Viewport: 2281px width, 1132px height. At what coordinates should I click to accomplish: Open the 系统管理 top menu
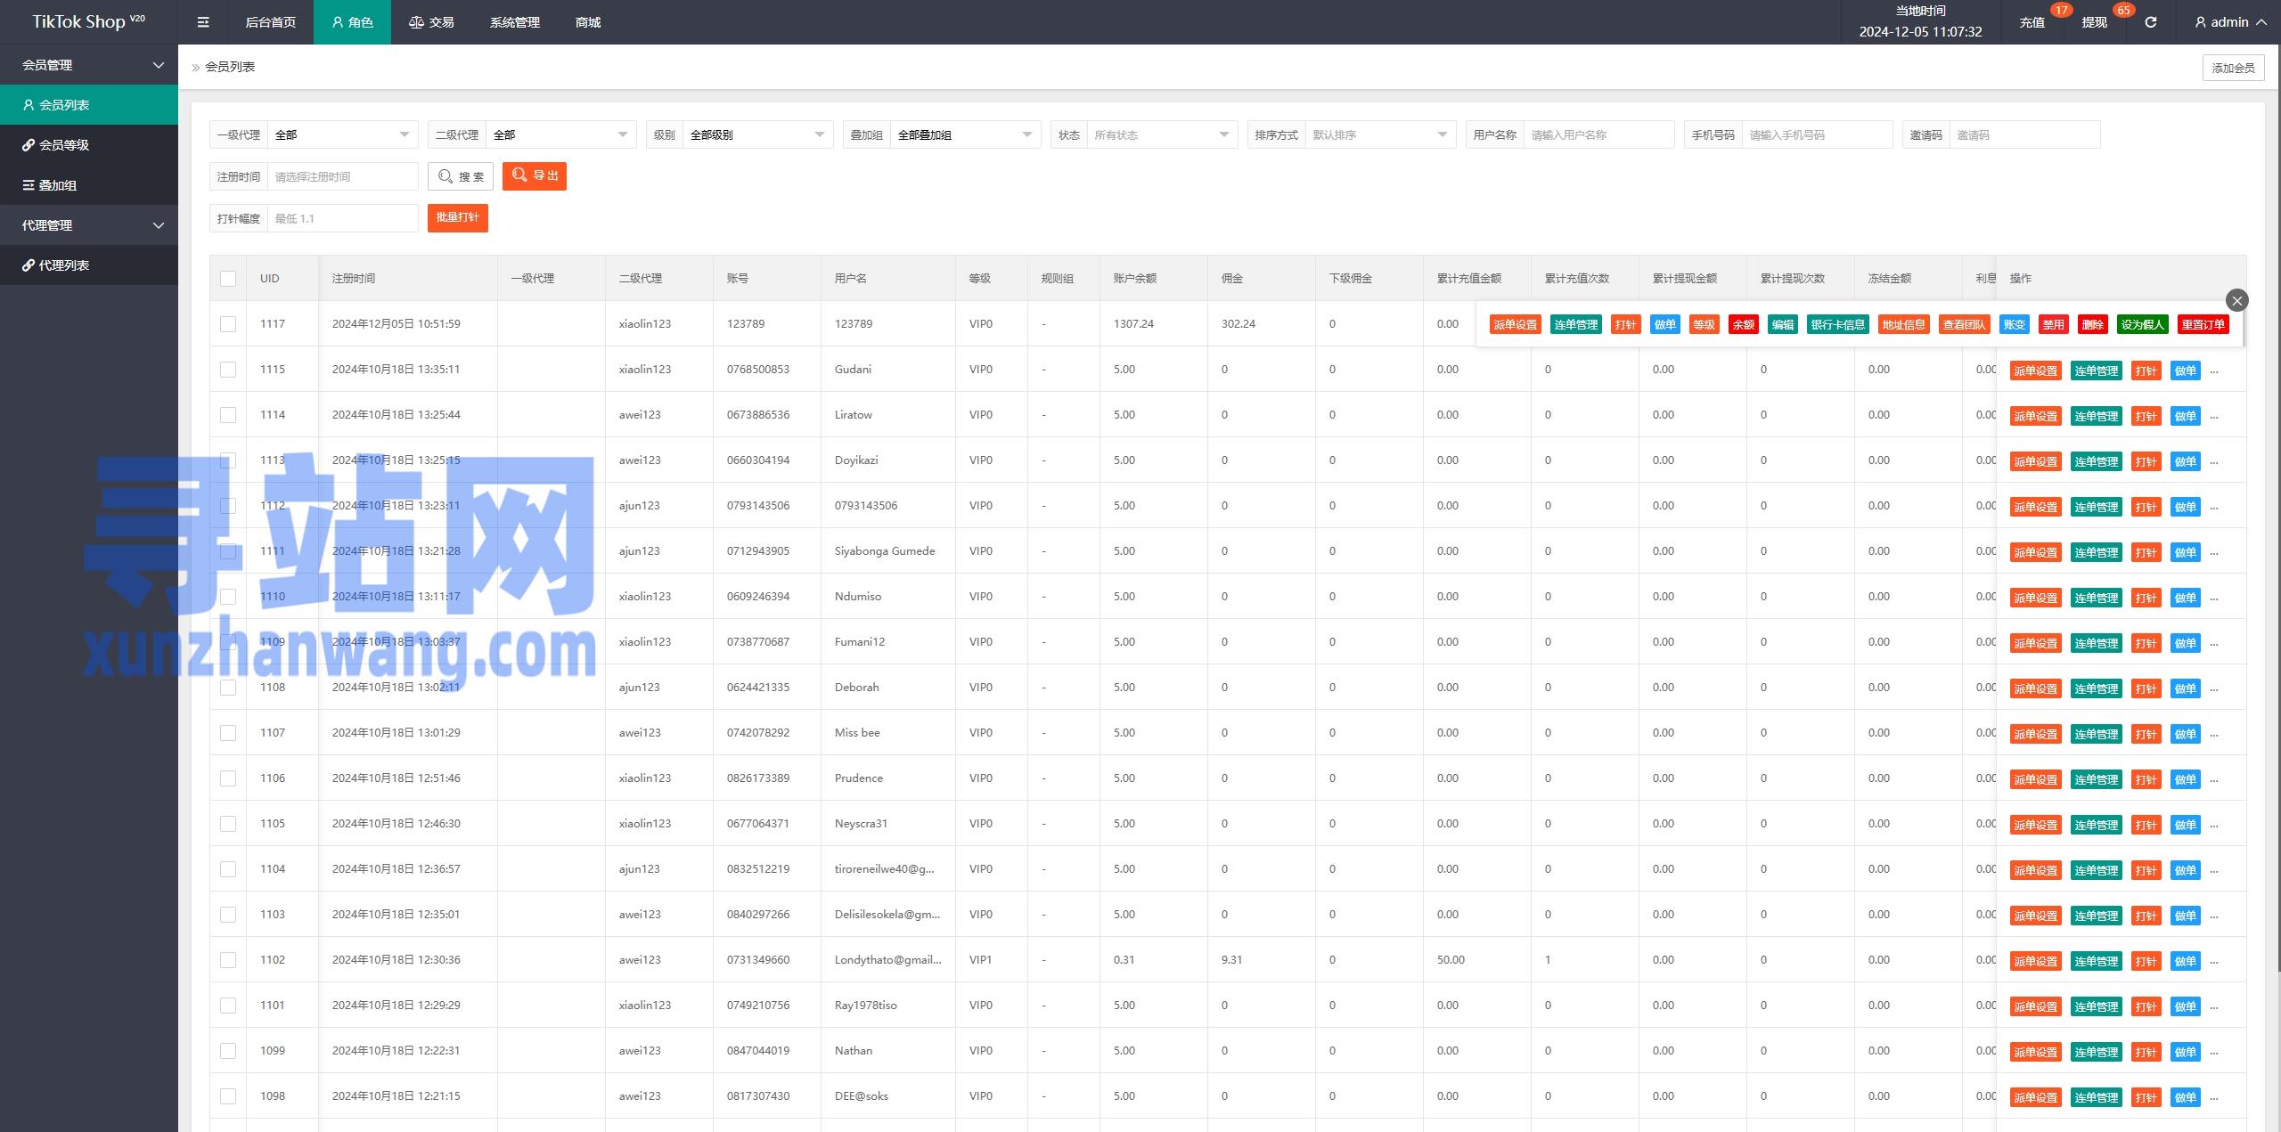[514, 22]
